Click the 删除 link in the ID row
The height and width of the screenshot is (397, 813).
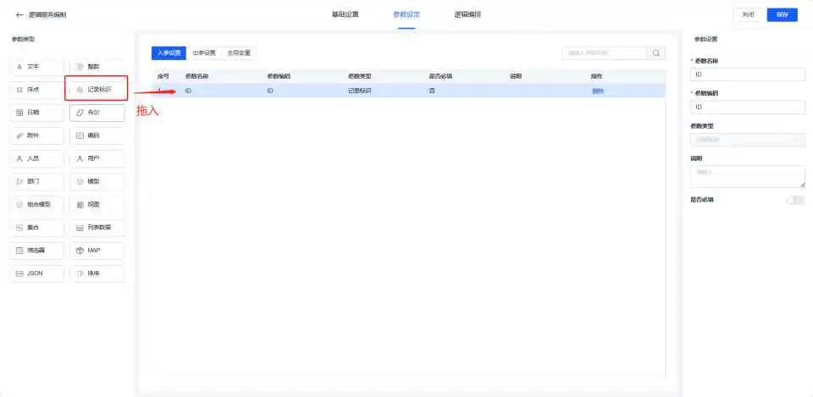598,91
